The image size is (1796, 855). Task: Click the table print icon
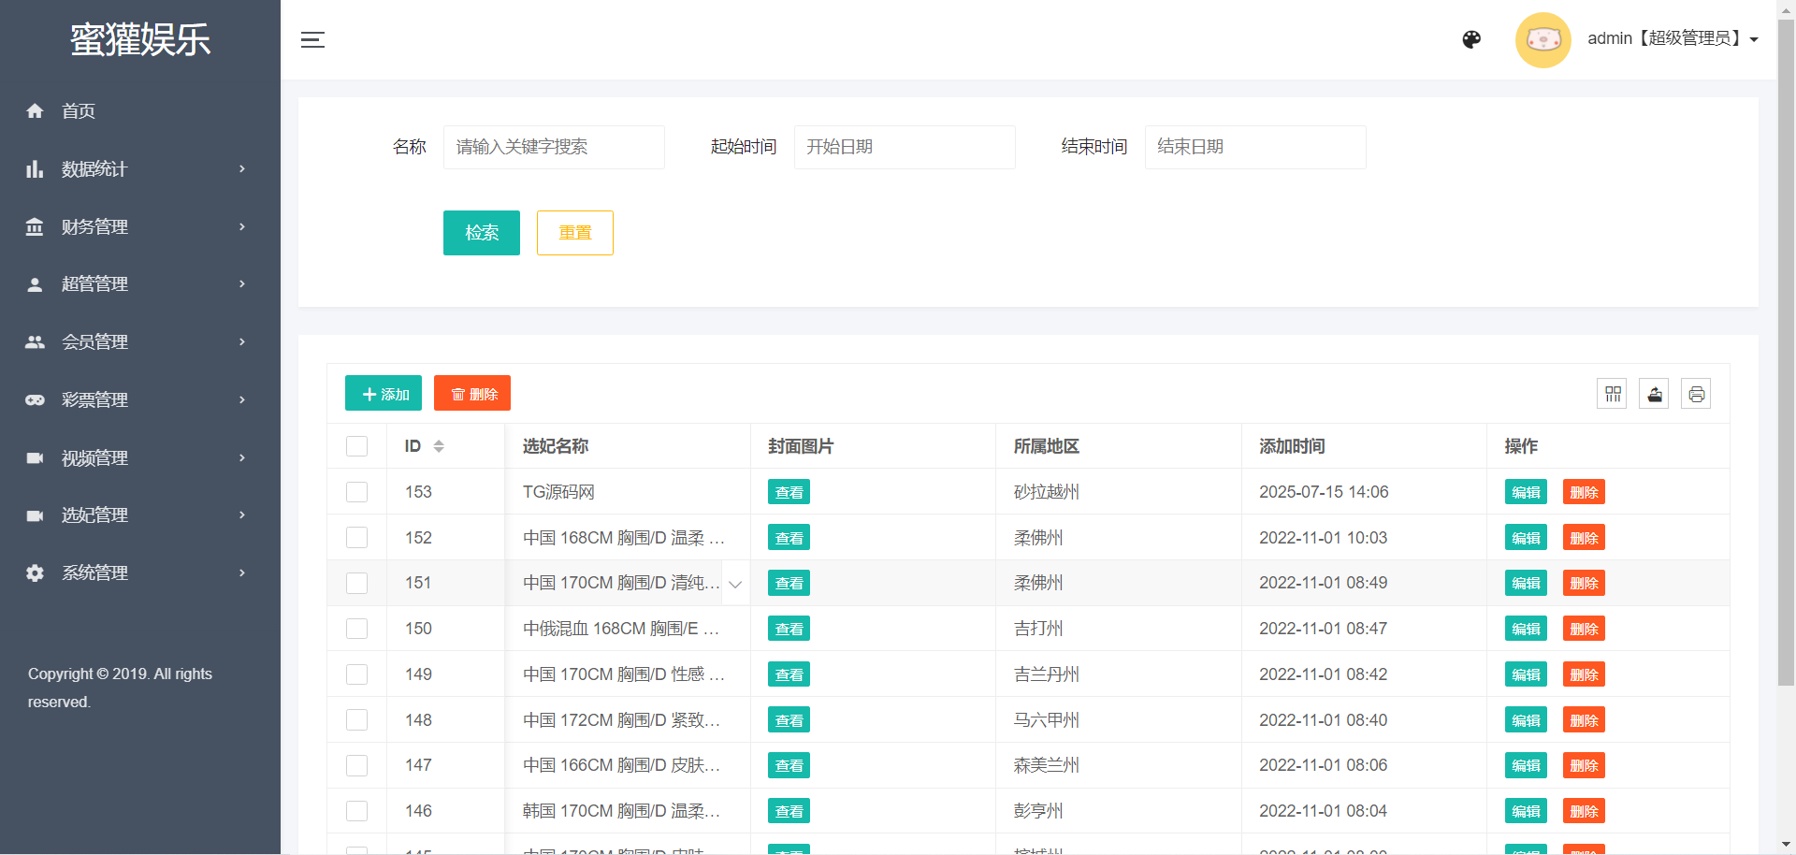[1696, 394]
